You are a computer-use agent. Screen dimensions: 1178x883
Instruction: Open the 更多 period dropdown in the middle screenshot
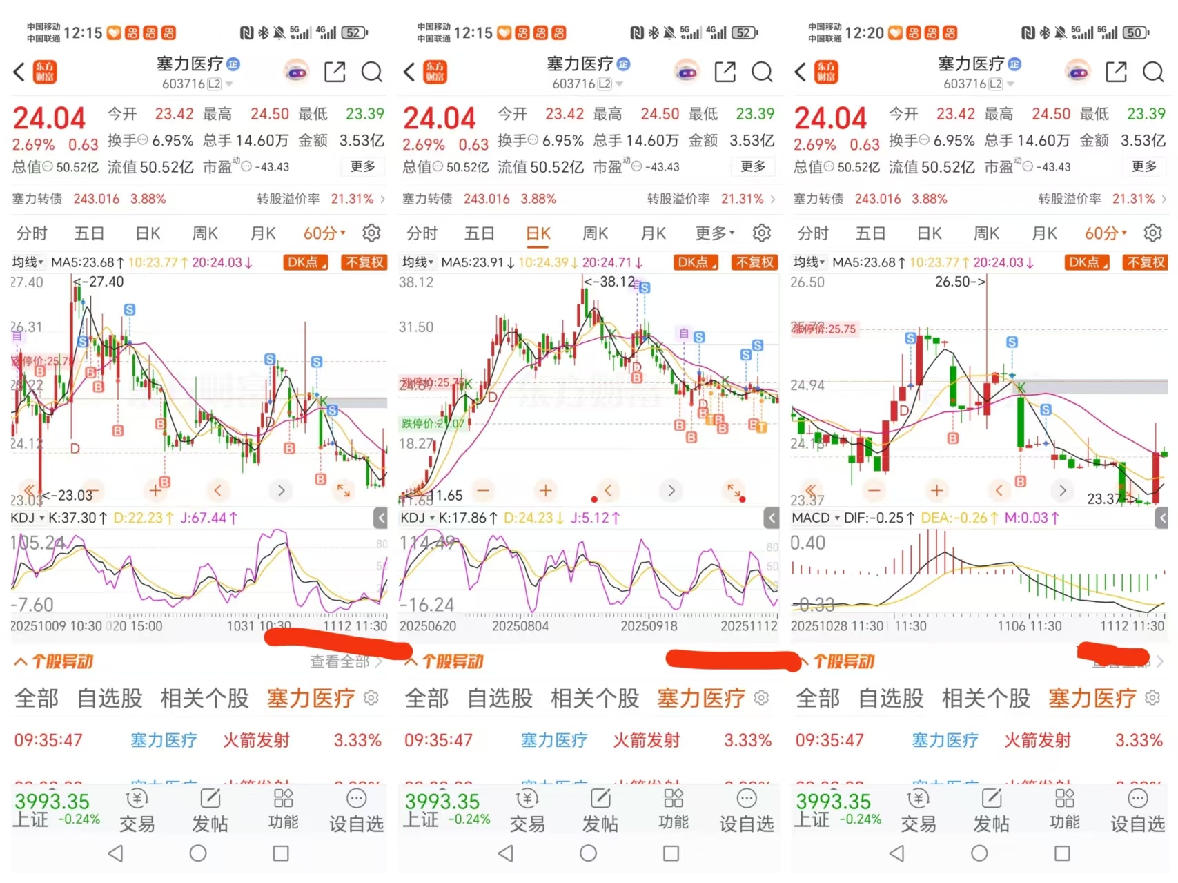[x=715, y=233]
